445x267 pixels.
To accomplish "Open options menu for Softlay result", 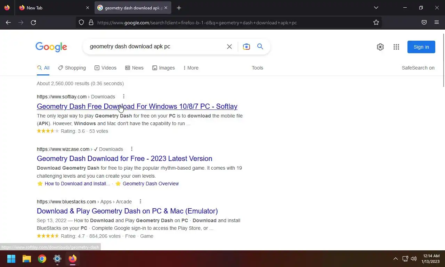I will click(124, 97).
